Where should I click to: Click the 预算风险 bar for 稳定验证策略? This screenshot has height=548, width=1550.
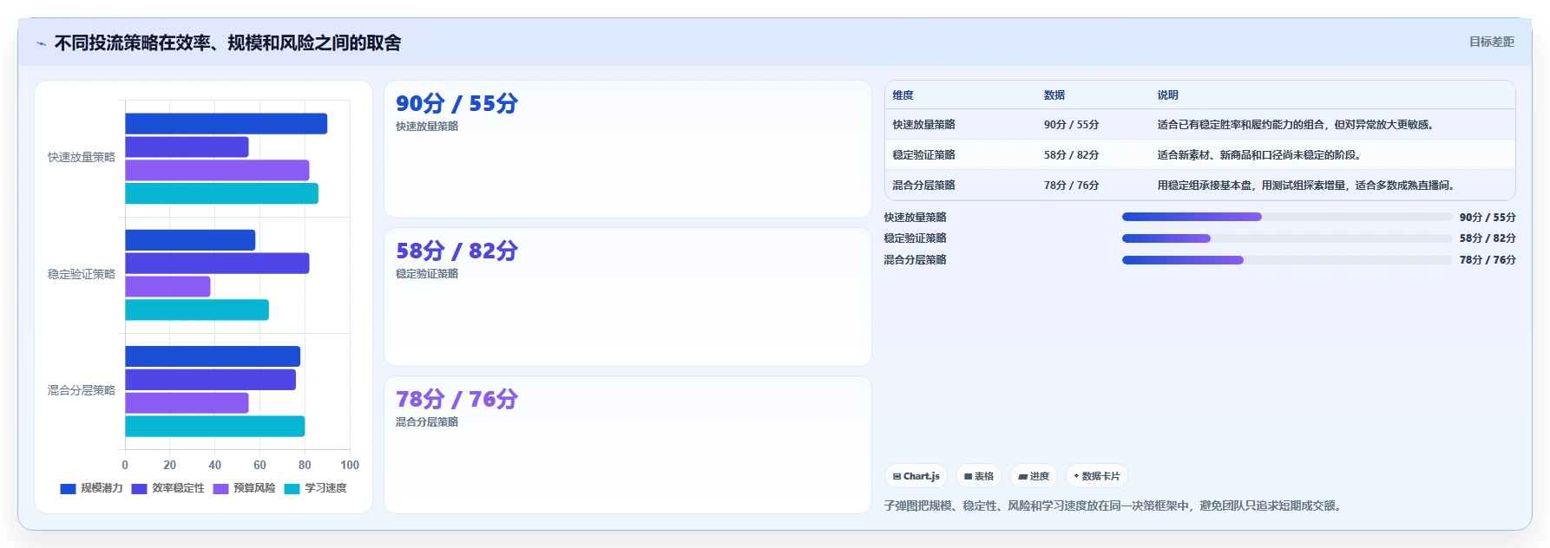167,287
